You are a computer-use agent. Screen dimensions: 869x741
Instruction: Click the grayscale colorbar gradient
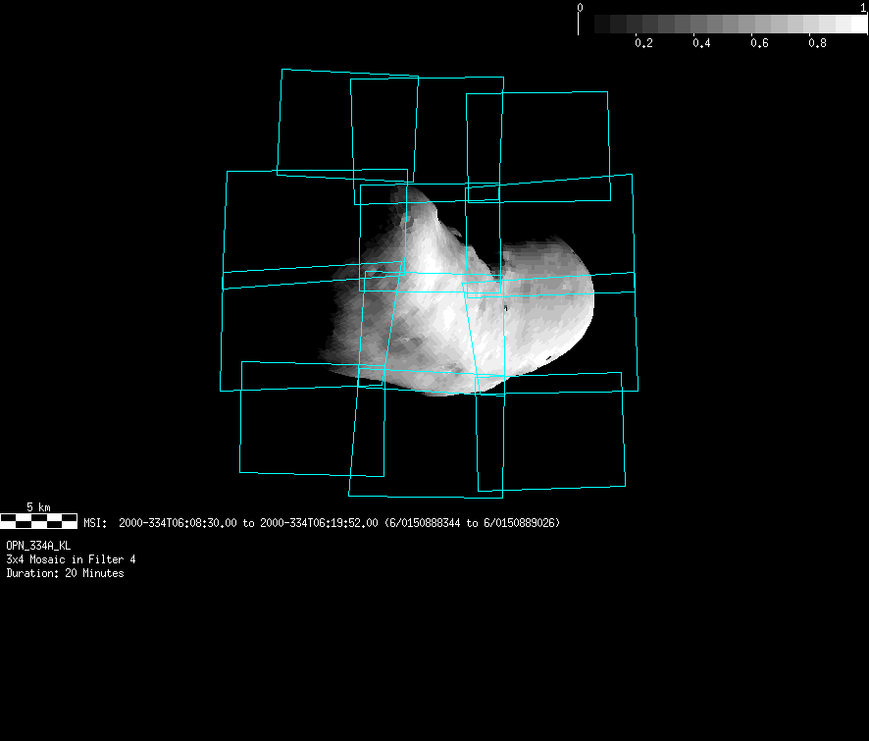click(723, 25)
